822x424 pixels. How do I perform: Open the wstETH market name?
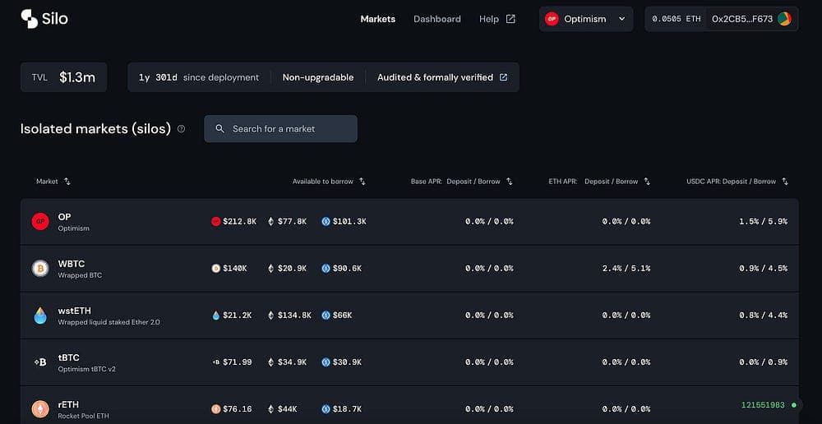point(75,311)
